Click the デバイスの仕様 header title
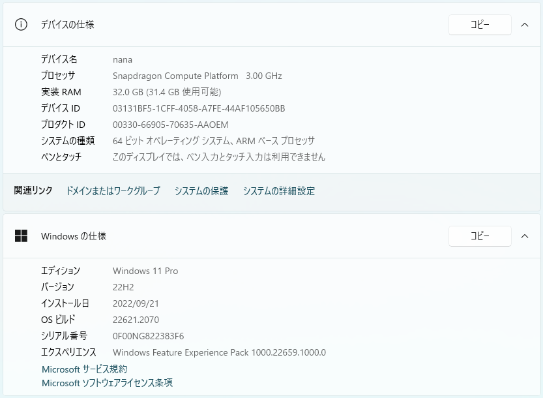 click(68, 25)
